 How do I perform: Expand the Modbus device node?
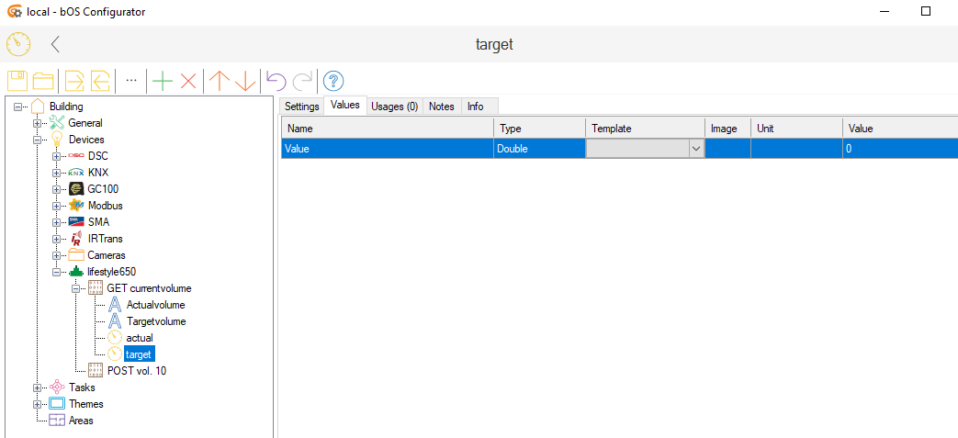(x=57, y=206)
